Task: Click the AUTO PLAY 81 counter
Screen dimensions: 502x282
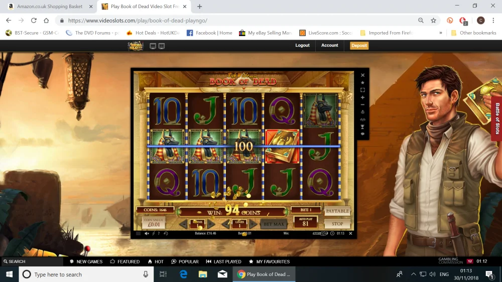Action: click(305, 222)
